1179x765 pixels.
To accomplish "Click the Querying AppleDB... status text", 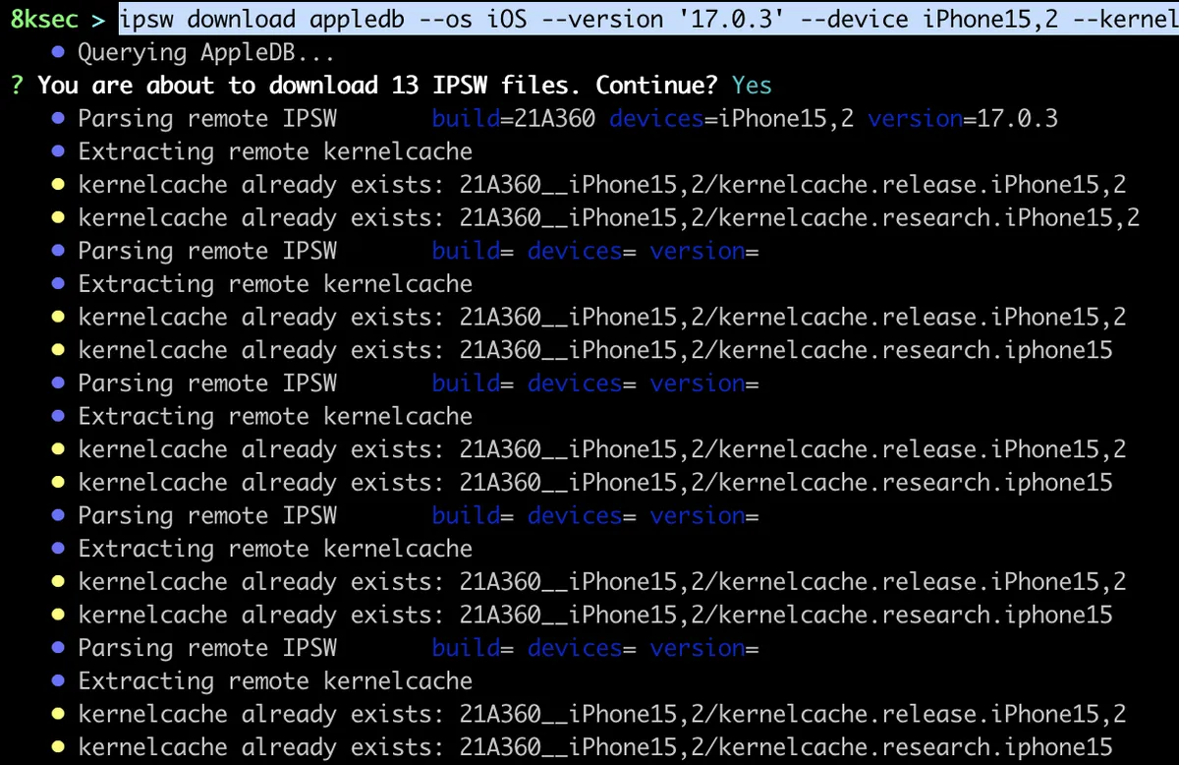I will coord(206,52).
